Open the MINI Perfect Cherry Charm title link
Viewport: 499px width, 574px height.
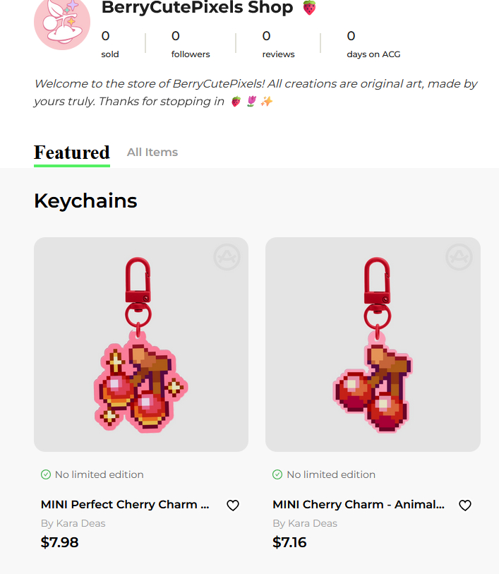pyautogui.click(x=125, y=505)
